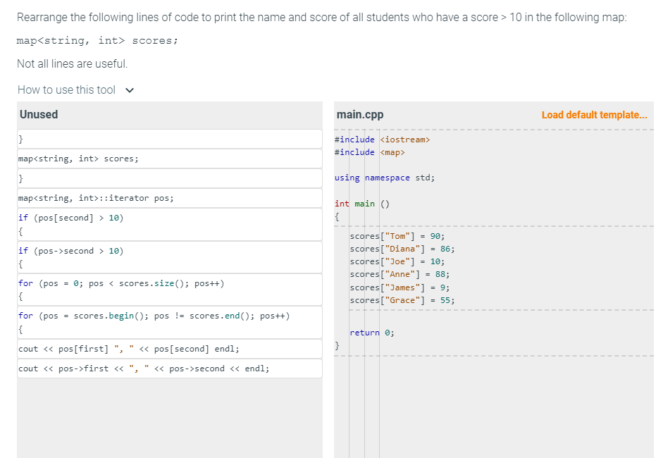Screen dimensions: 656x458
Task: Click "Load default template..." link
Action: pyautogui.click(x=595, y=114)
